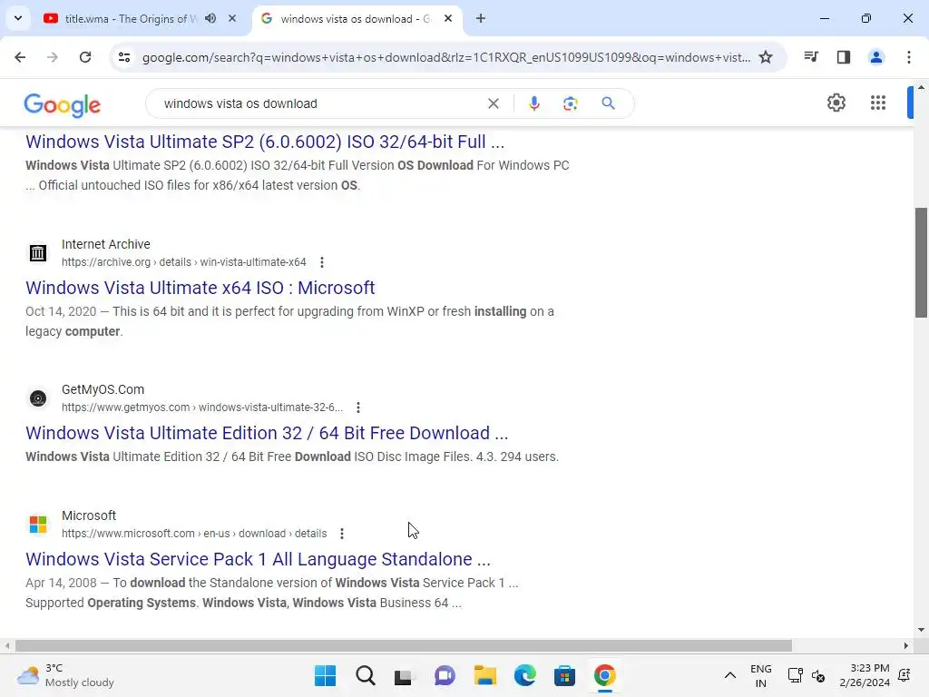Open the clock showing 3:23 PM
Viewport: 929px width, 697px height.
(865, 675)
